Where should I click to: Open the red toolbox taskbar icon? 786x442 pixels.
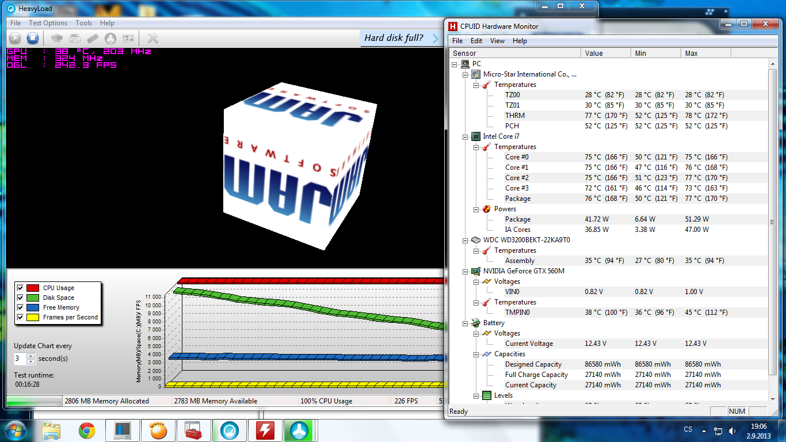coord(194,430)
